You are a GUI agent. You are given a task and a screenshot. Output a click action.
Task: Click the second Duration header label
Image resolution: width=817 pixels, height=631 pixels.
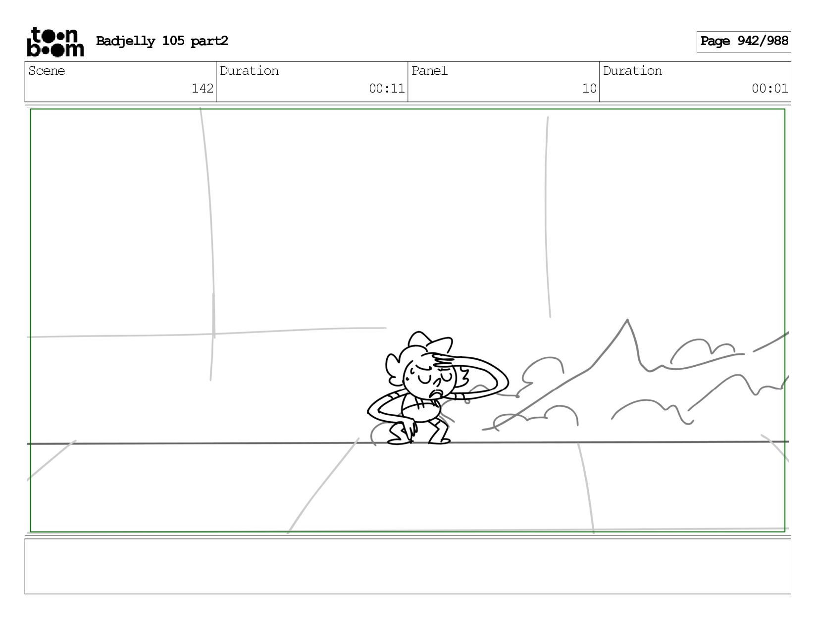632,71
